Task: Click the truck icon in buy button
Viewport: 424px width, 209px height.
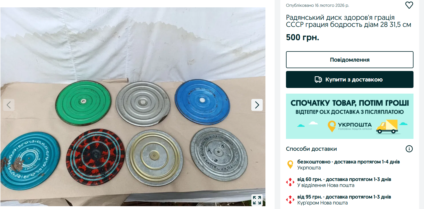Action: [318, 79]
